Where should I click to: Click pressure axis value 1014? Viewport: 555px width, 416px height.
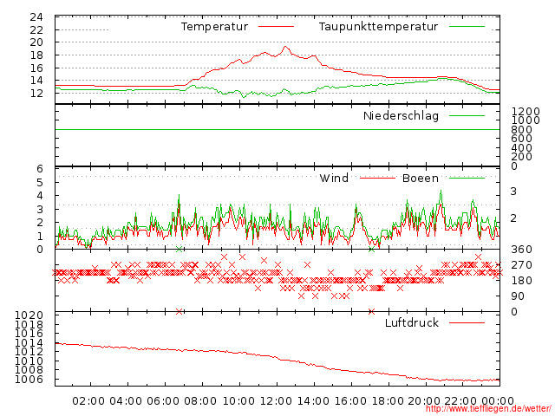point(29,342)
